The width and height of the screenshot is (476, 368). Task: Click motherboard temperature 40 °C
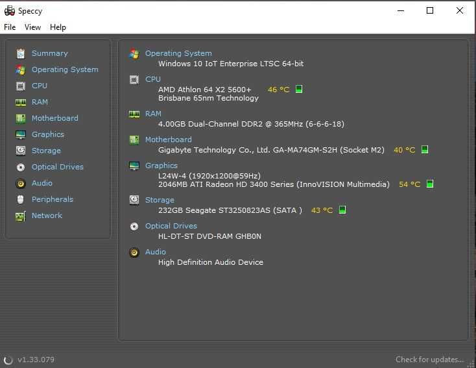(405, 150)
